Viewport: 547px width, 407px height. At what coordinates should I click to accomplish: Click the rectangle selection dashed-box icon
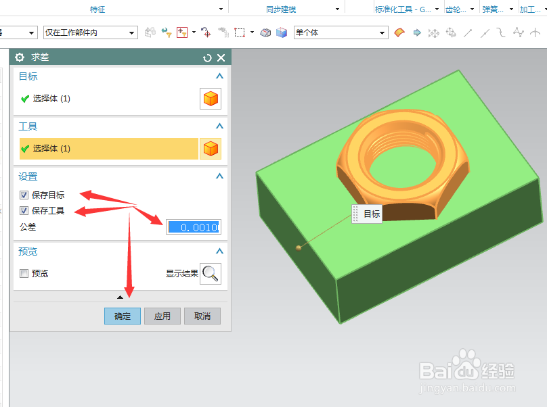coord(240,32)
